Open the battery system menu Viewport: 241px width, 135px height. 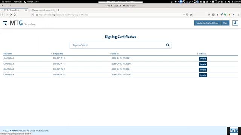[x=236, y=1]
